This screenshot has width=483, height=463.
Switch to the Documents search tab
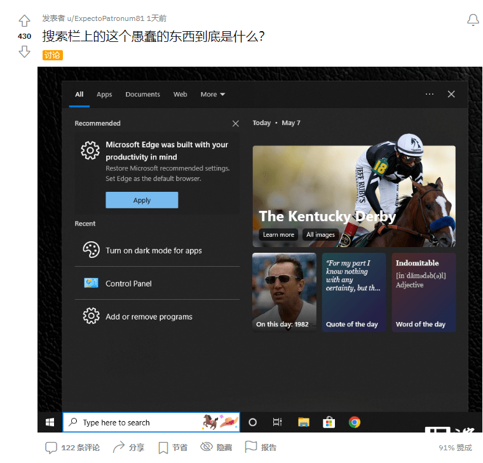click(142, 94)
